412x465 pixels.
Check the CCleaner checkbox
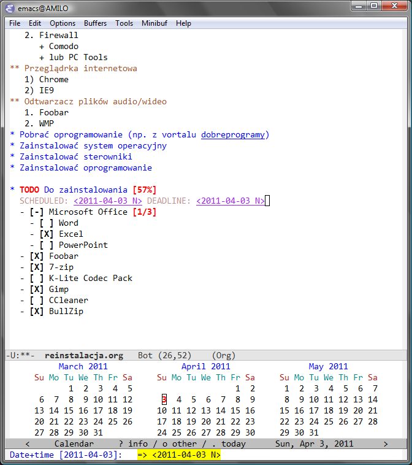tap(36, 300)
